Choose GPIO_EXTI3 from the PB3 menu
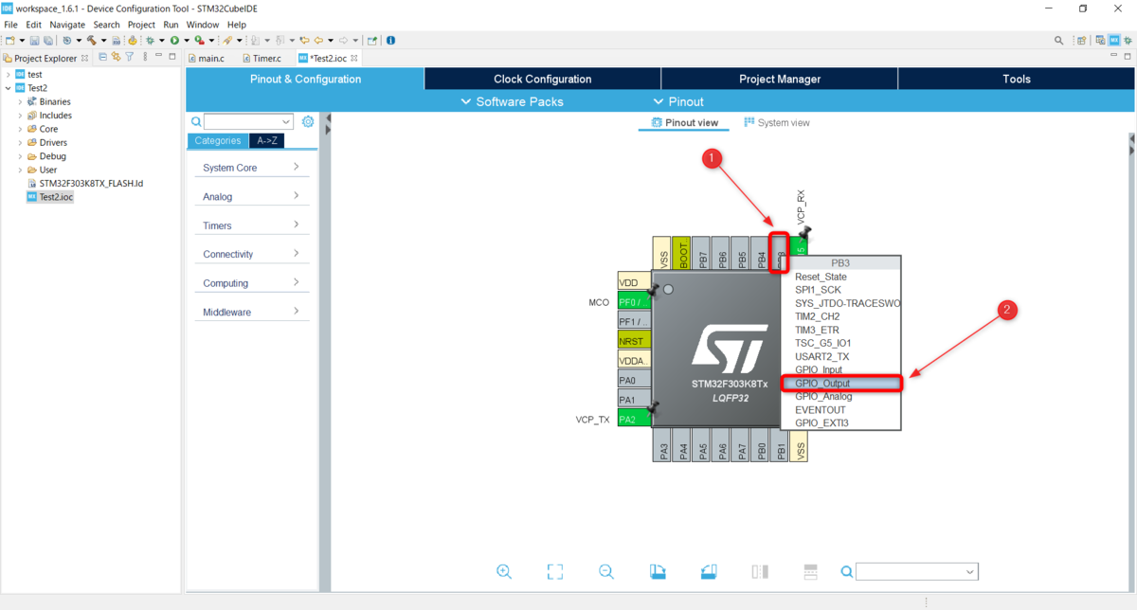The width and height of the screenshot is (1137, 610). (841, 423)
